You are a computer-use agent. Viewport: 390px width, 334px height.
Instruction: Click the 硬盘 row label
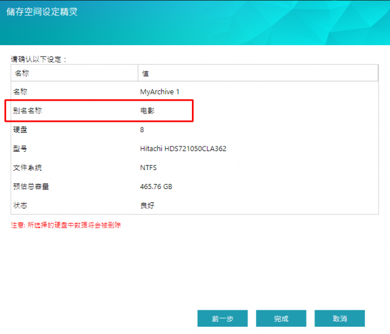[x=20, y=130]
